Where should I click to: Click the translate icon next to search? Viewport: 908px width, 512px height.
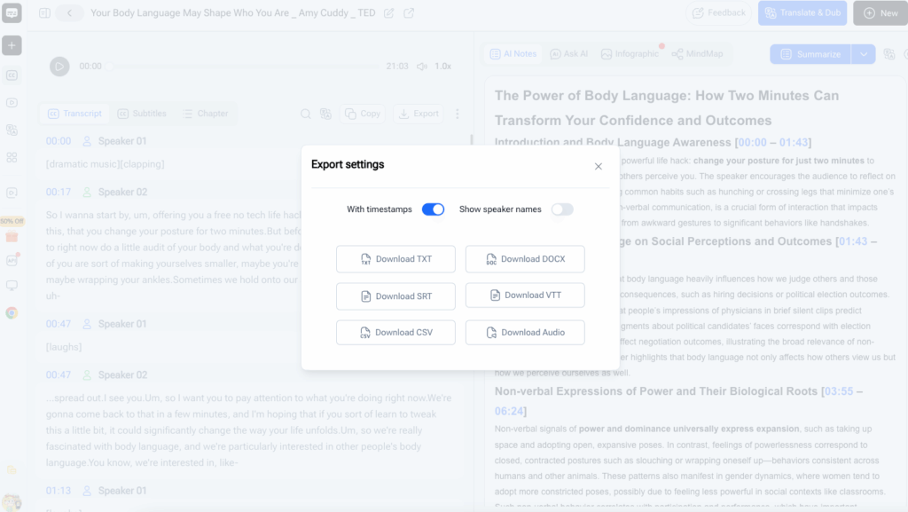coord(325,114)
